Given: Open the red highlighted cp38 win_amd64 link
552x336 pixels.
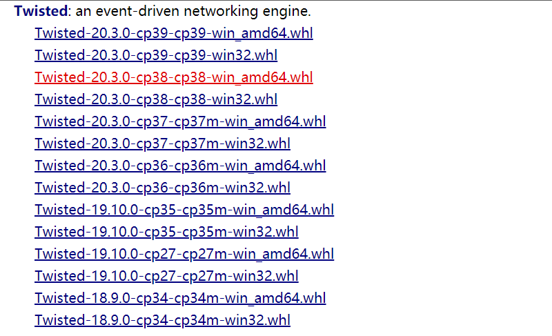Looking at the screenshot, I should click(x=174, y=77).
